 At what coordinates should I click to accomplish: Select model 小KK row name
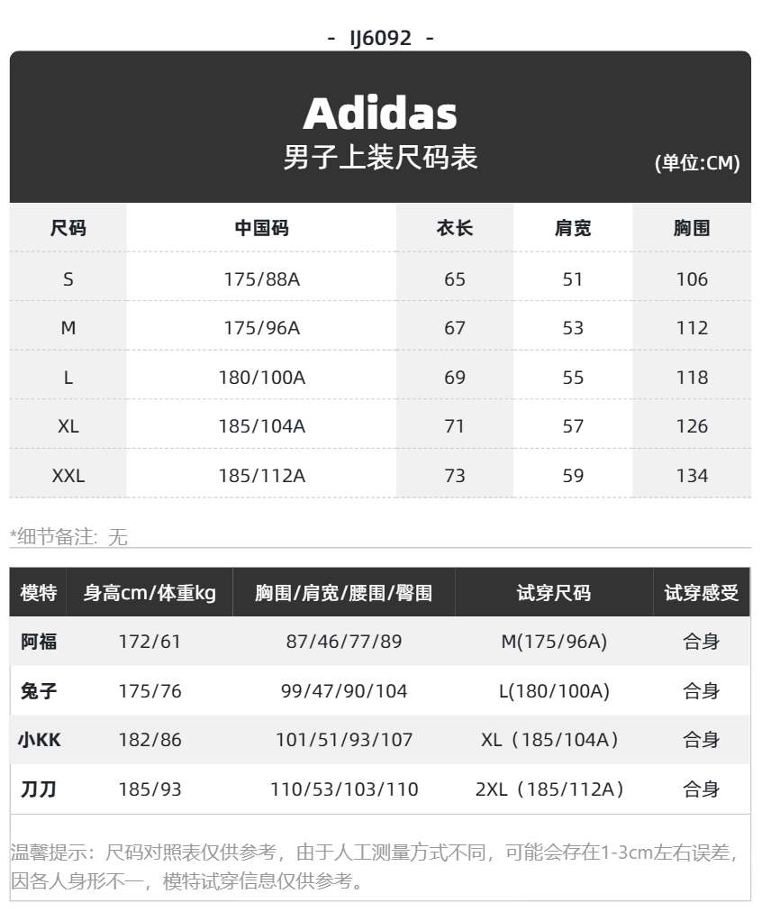coord(39,740)
